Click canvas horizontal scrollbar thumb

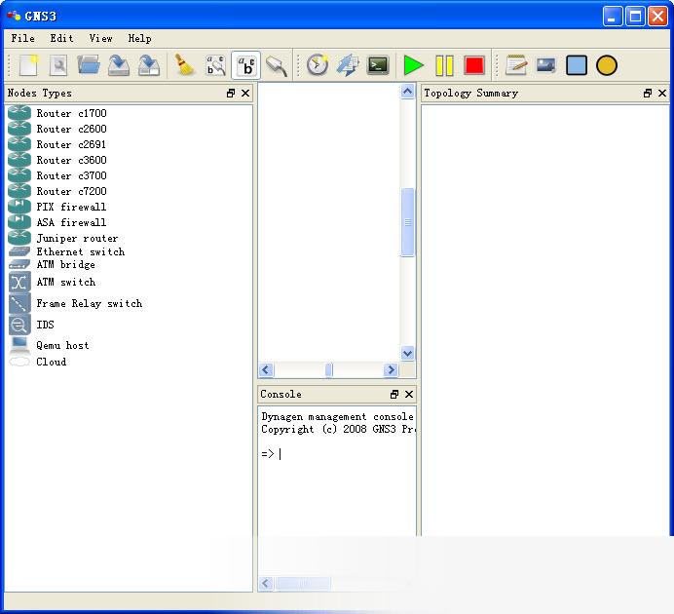point(329,369)
